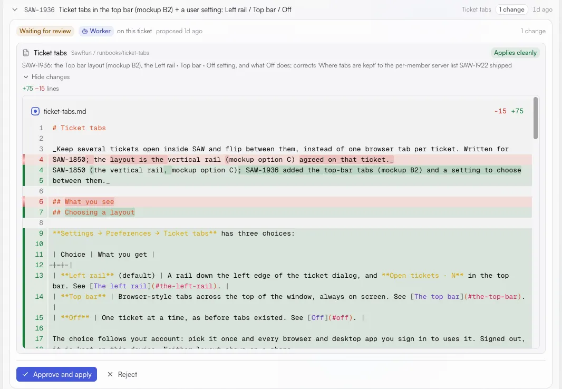Viewport: 562px width, 389px height.
Task: Click the '-15 +75' file diff count
Action: tap(509, 111)
